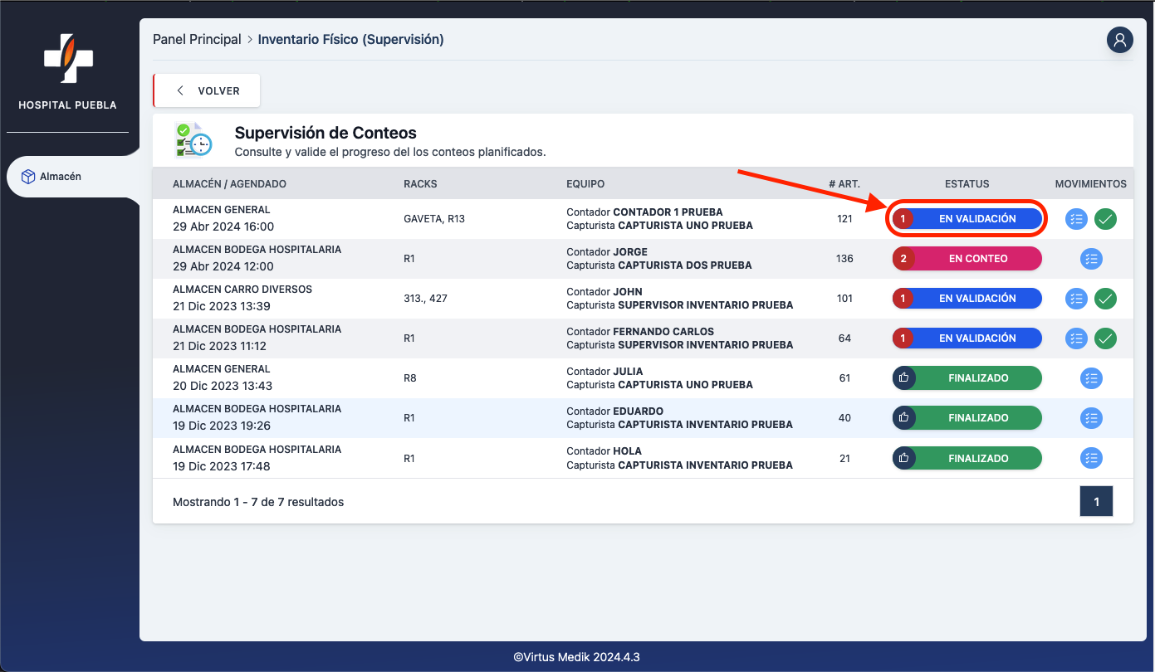Approve John's Almacen Carro Diversos count
Image resolution: width=1155 pixels, height=672 pixels.
tap(1105, 299)
